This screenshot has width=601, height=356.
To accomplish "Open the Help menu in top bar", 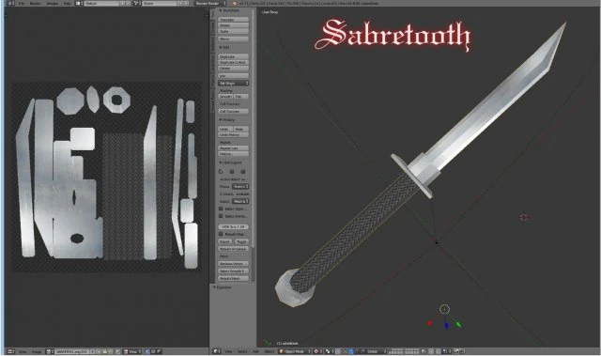I will [67, 4].
